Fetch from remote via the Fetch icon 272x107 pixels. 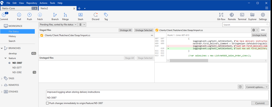[40, 17]
